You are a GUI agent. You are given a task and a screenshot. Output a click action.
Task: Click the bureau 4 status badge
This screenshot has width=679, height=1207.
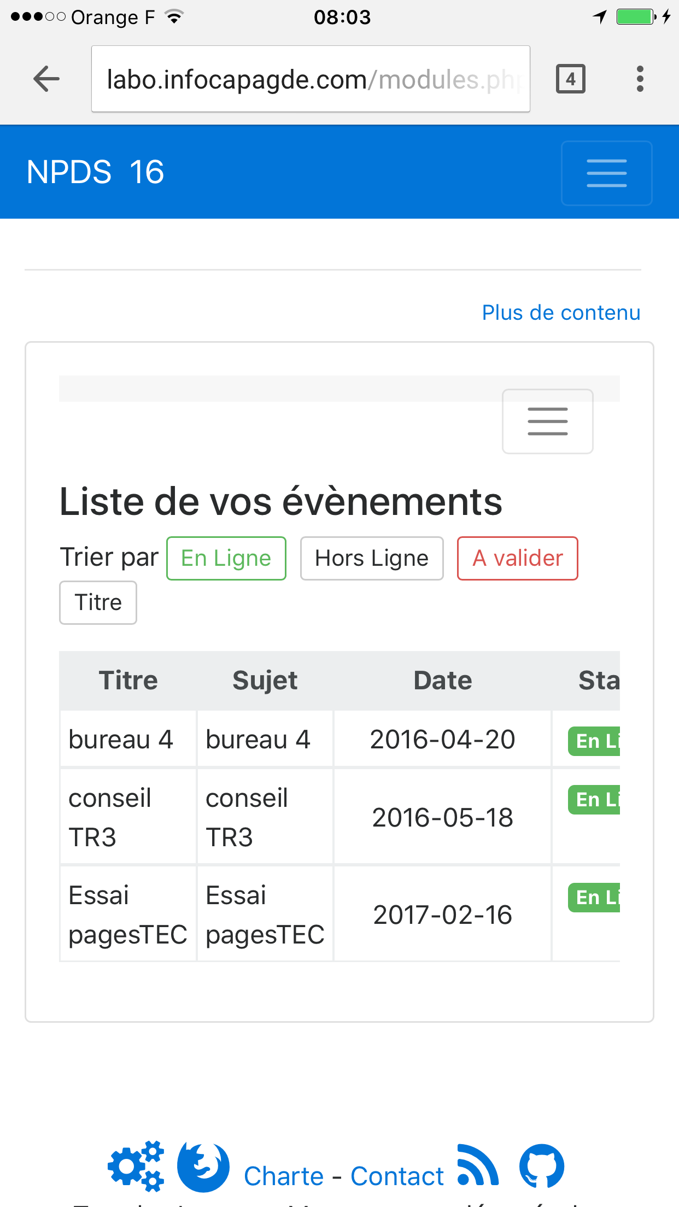pyautogui.click(x=595, y=741)
